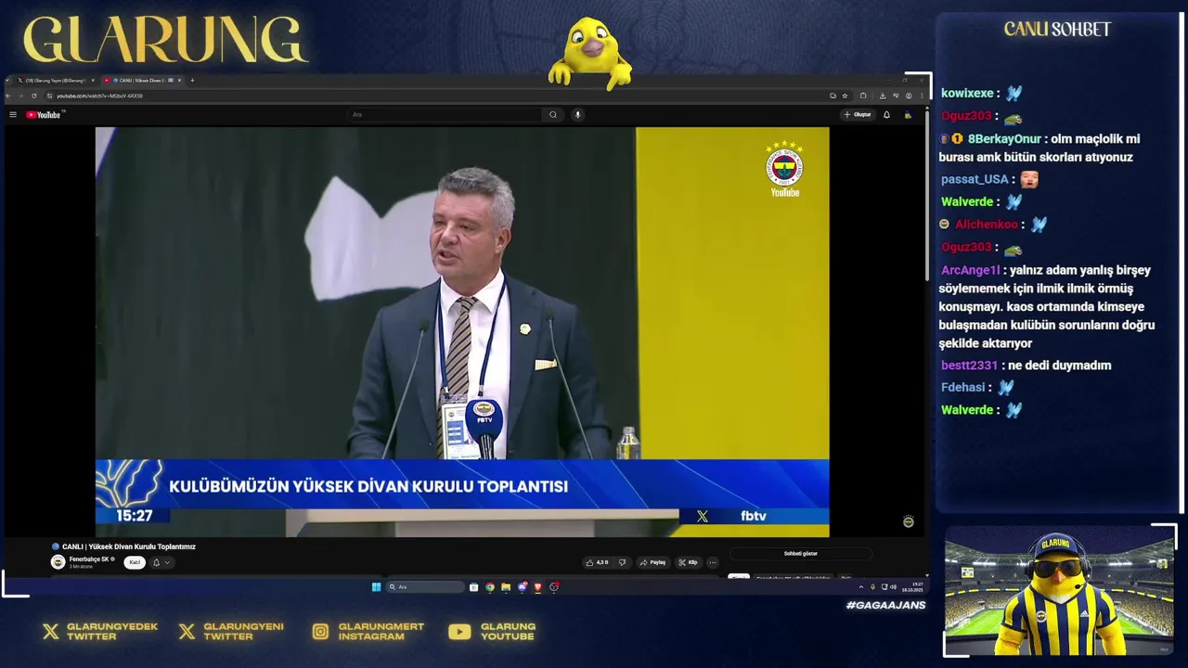Click the video player frame
Screen dimensions: 1188x668
pos(462,331)
